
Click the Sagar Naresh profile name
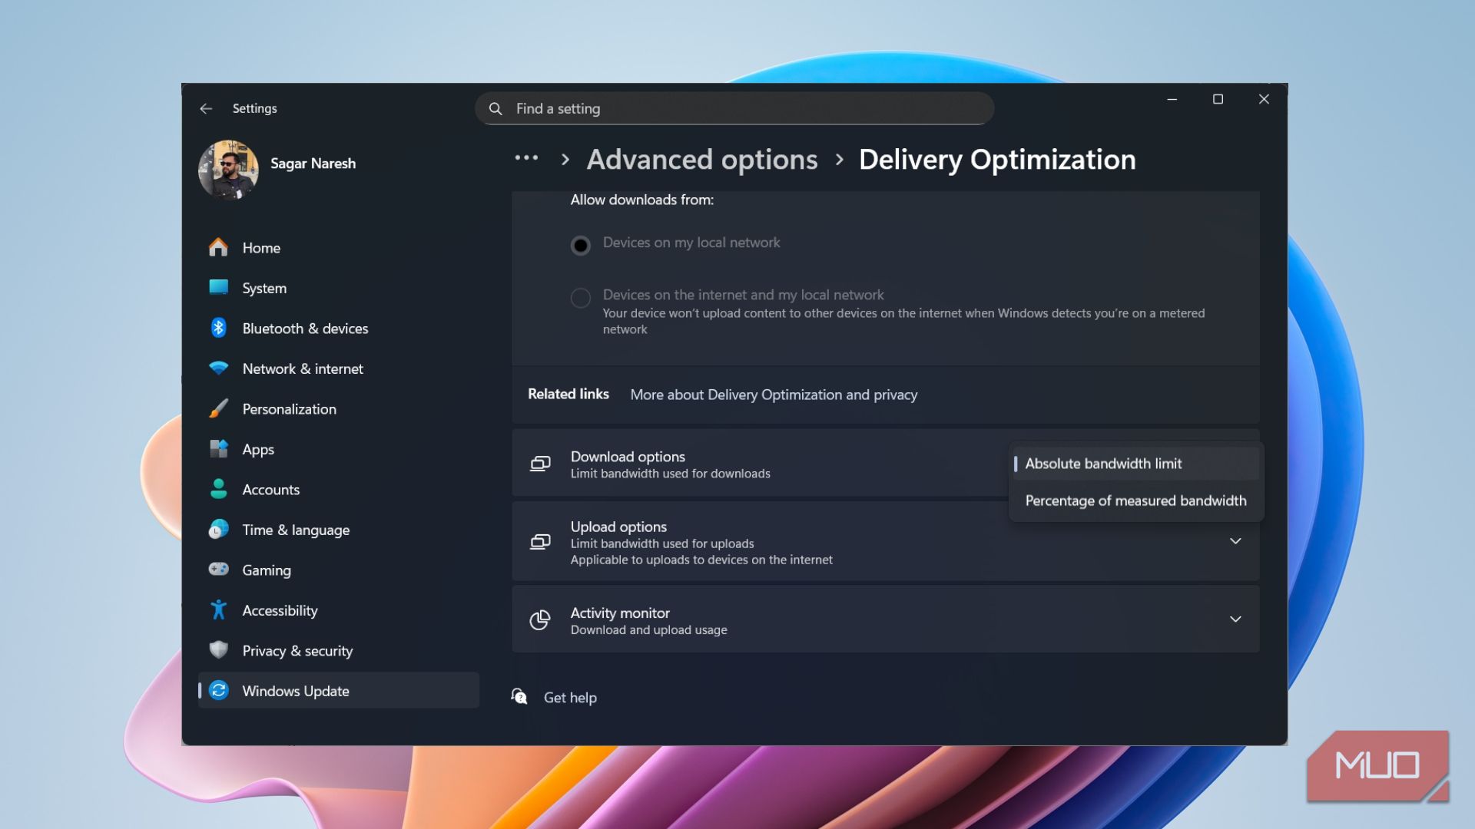tap(313, 163)
